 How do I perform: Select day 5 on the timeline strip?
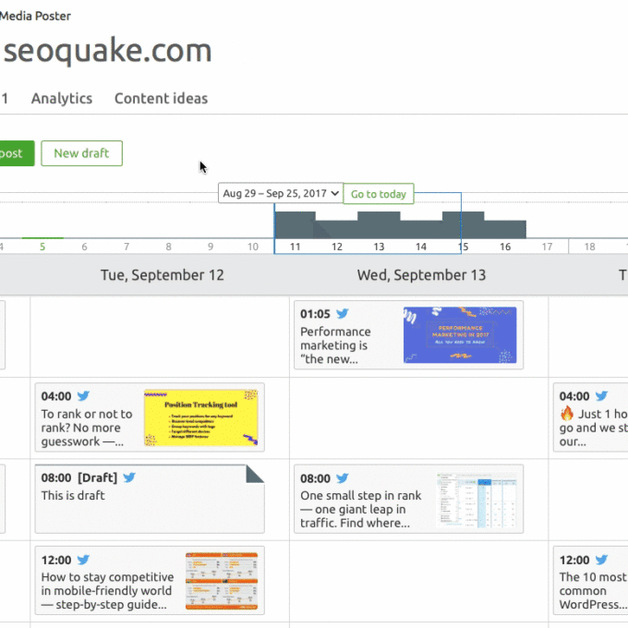pos(42,247)
